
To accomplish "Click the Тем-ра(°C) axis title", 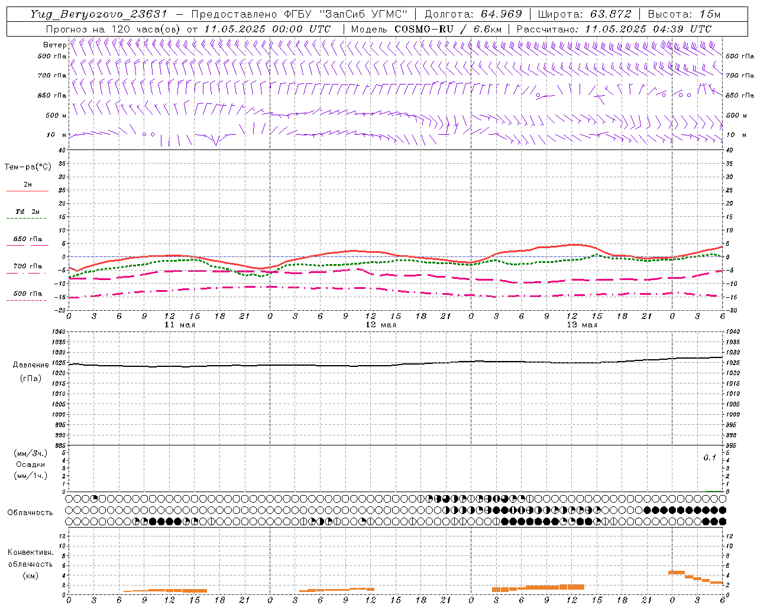I will coord(28,167).
